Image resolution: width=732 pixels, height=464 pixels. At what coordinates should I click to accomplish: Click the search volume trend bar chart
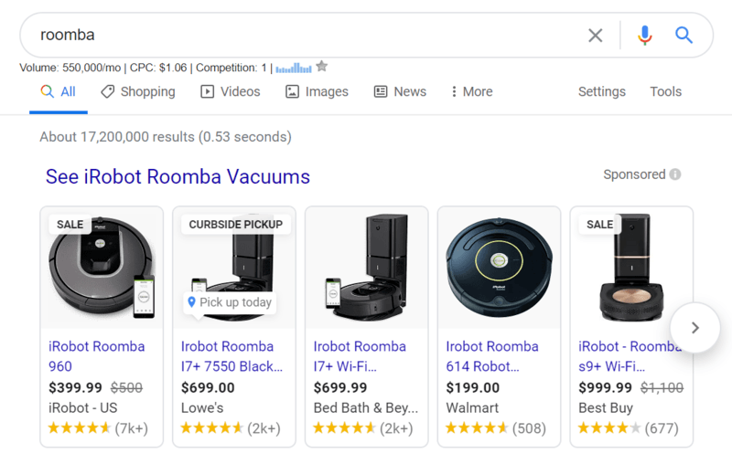[x=294, y=68]
